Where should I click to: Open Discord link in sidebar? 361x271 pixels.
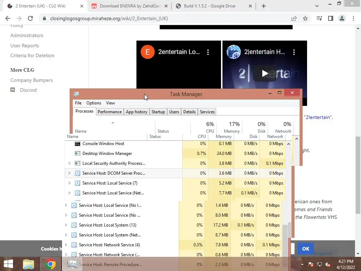click(28, 90)
